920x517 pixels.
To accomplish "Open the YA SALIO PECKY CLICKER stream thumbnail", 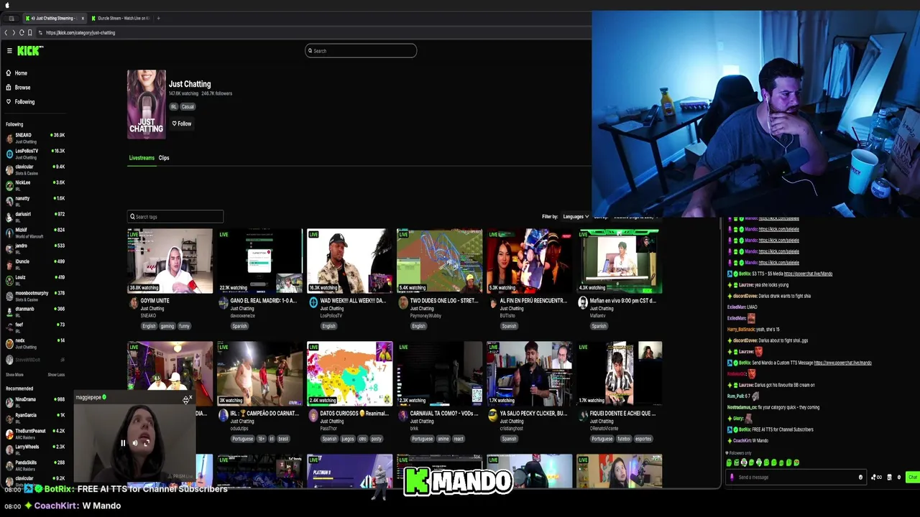I will (529, 374).
